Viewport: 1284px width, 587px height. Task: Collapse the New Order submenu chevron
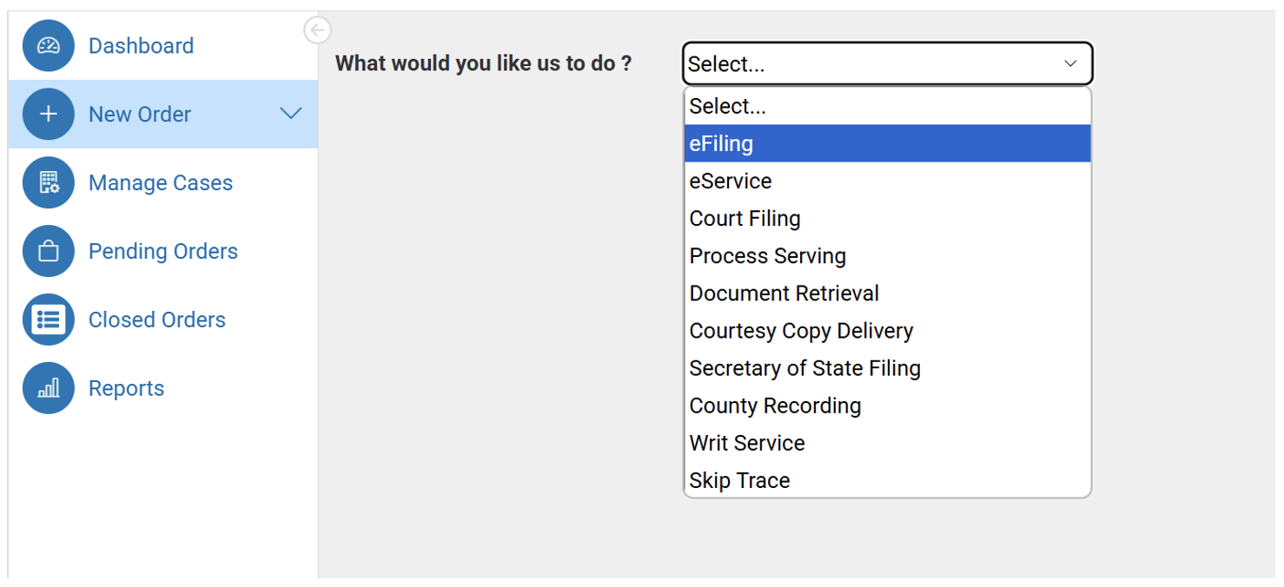(x=291, y=114)
